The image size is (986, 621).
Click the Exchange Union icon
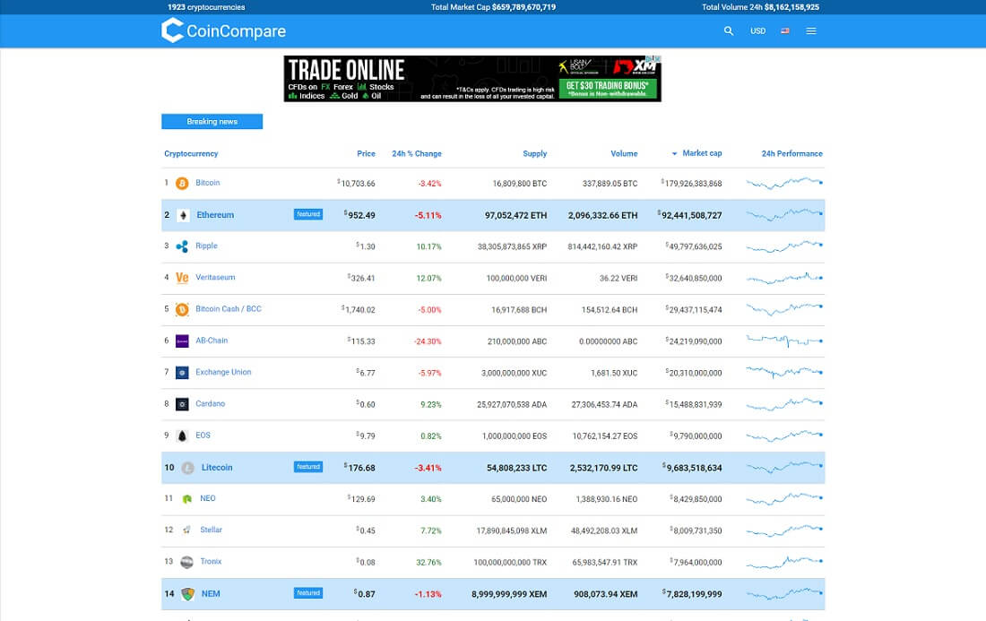click(x=182, y=373)
